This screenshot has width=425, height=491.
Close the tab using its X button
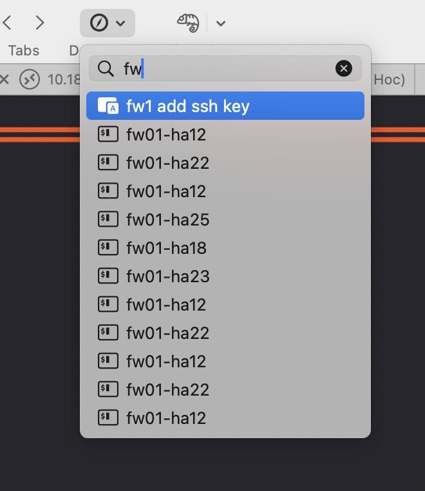tap(5, 80)
